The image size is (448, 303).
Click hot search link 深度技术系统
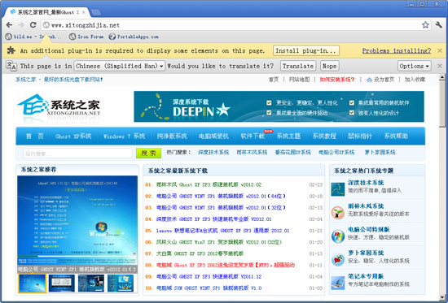click(x=213, y=152)
